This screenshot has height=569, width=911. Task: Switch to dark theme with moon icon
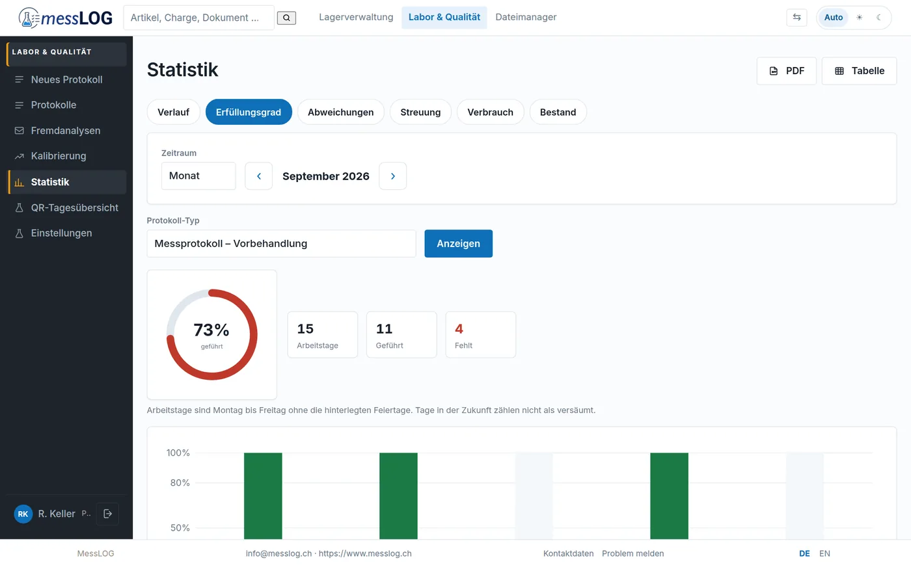pyautogui.click(x=878, y=18)
